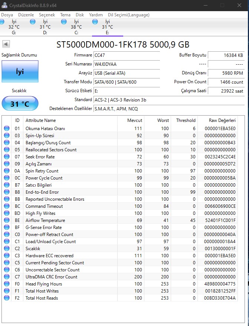
Task: Select the Head Flying Hours row text
Action: click(x=44, y=284)
